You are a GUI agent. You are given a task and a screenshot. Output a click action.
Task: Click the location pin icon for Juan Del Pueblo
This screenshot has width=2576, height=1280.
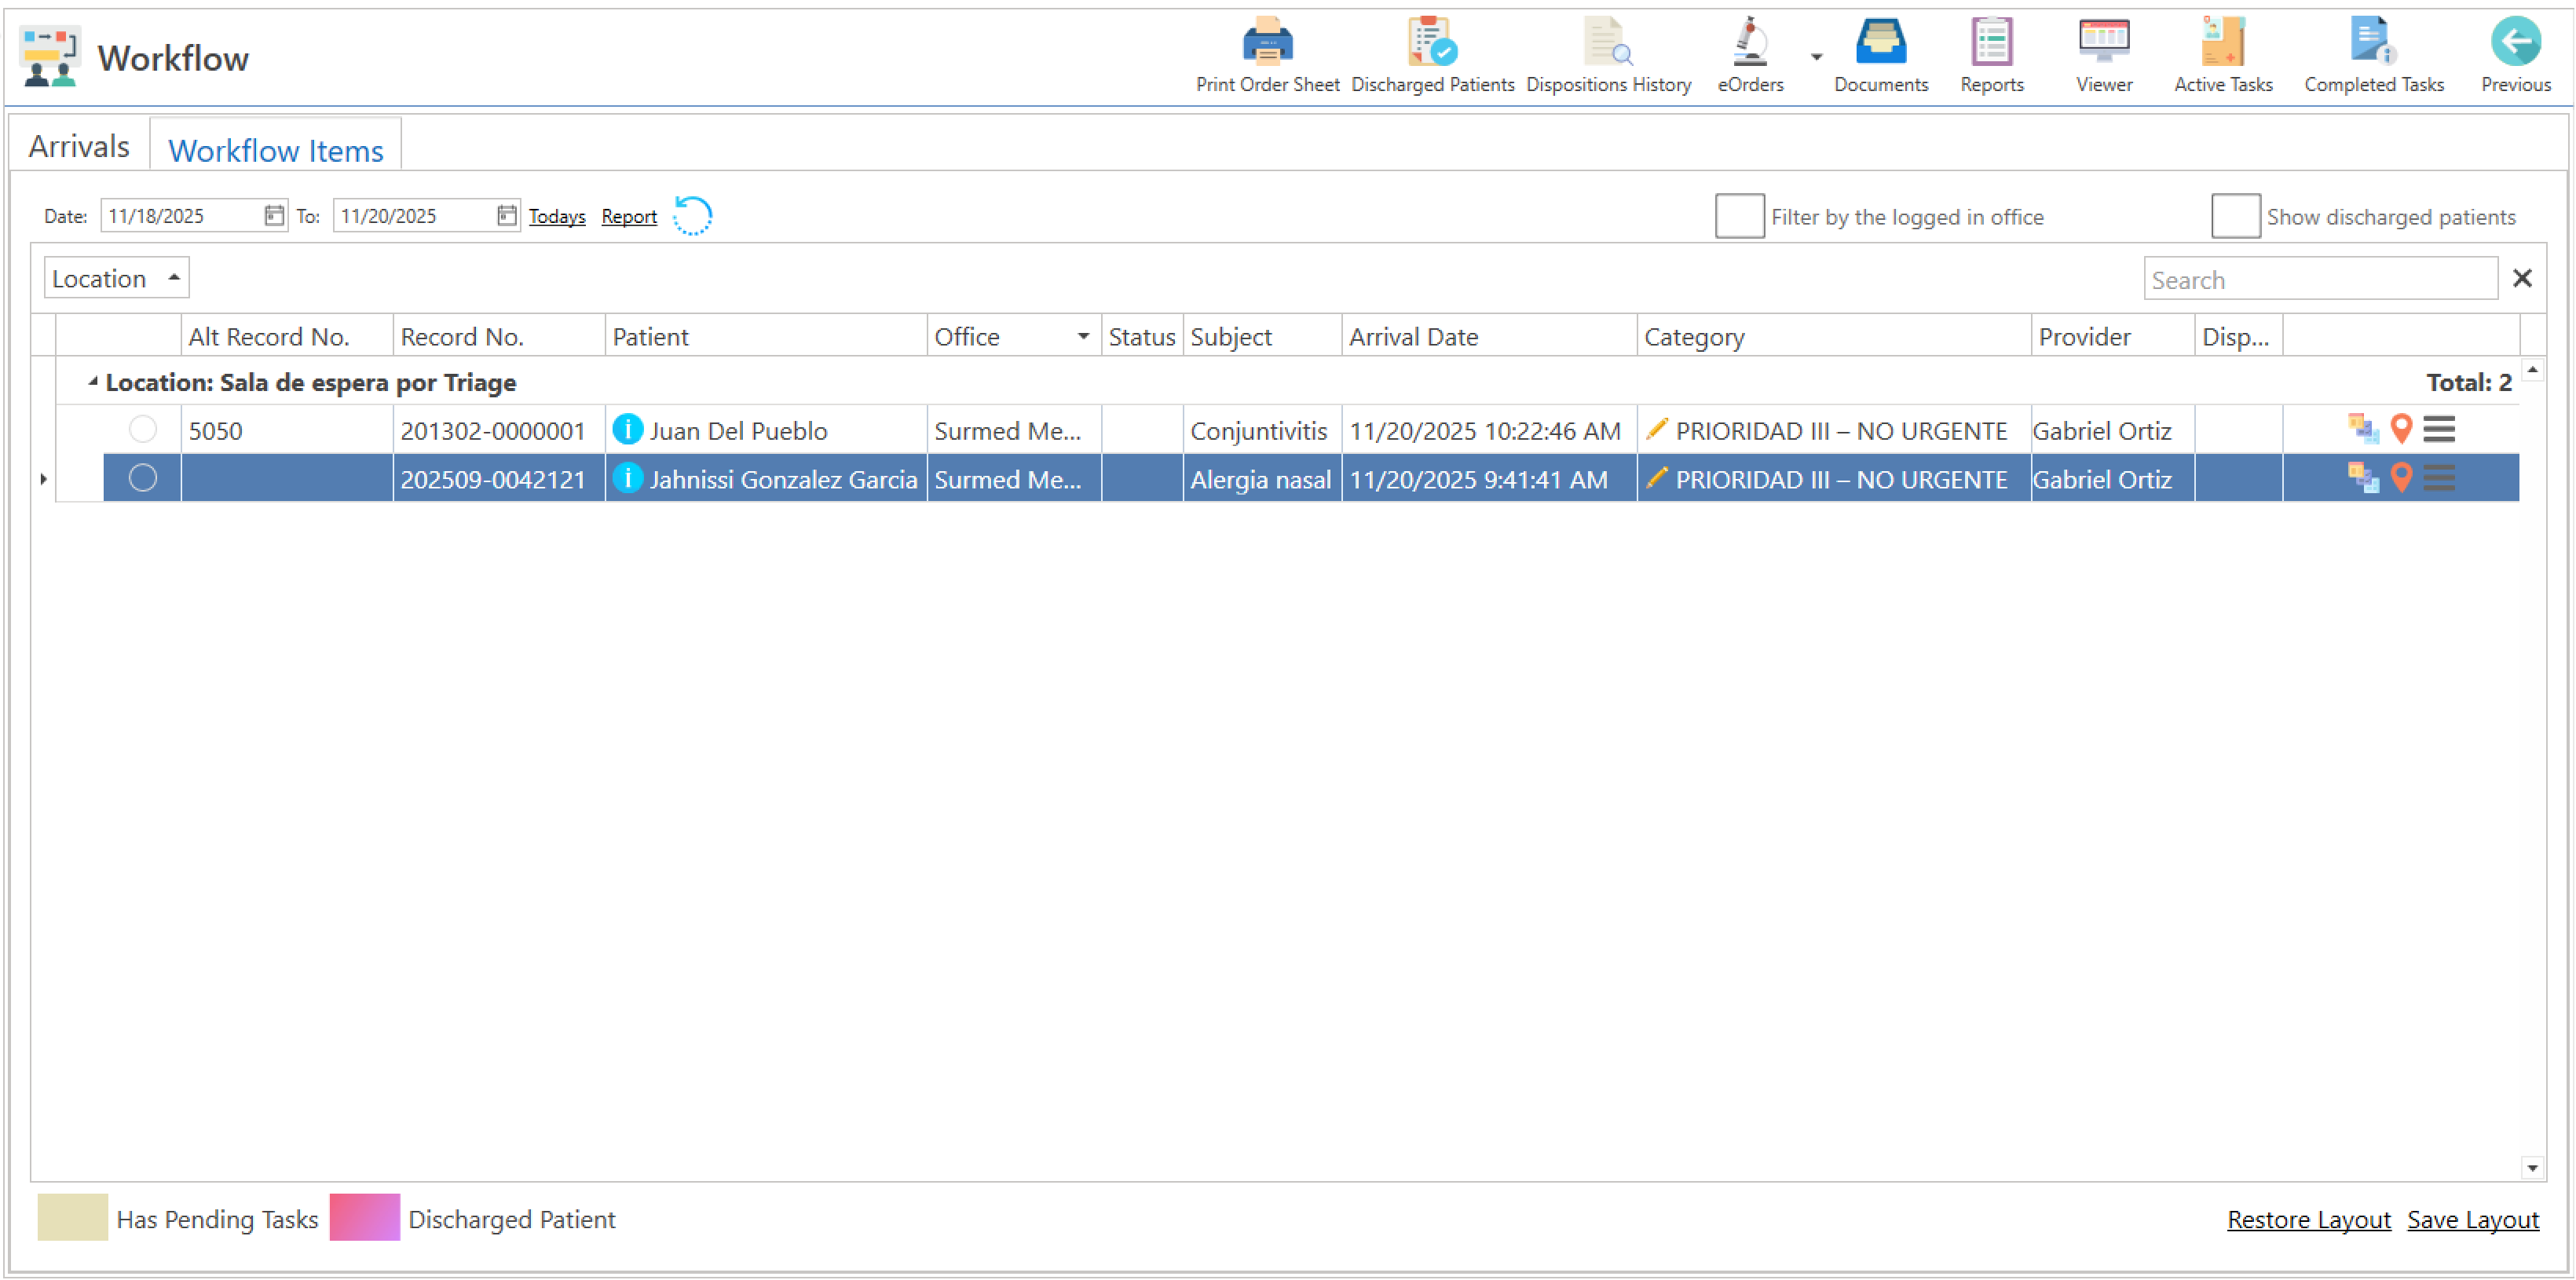tap(2401, 429)
